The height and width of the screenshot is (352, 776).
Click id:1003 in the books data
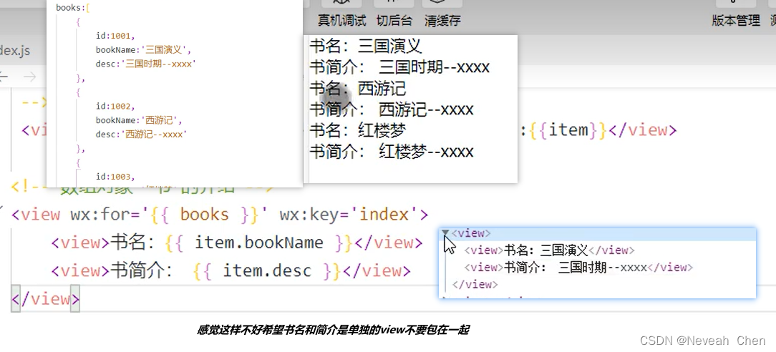tap(115, 177)
